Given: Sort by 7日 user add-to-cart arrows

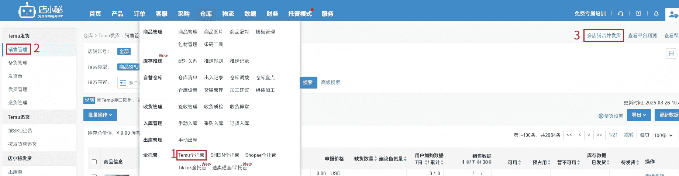Looking at the screenshot, I should click(x=427, y=162).
